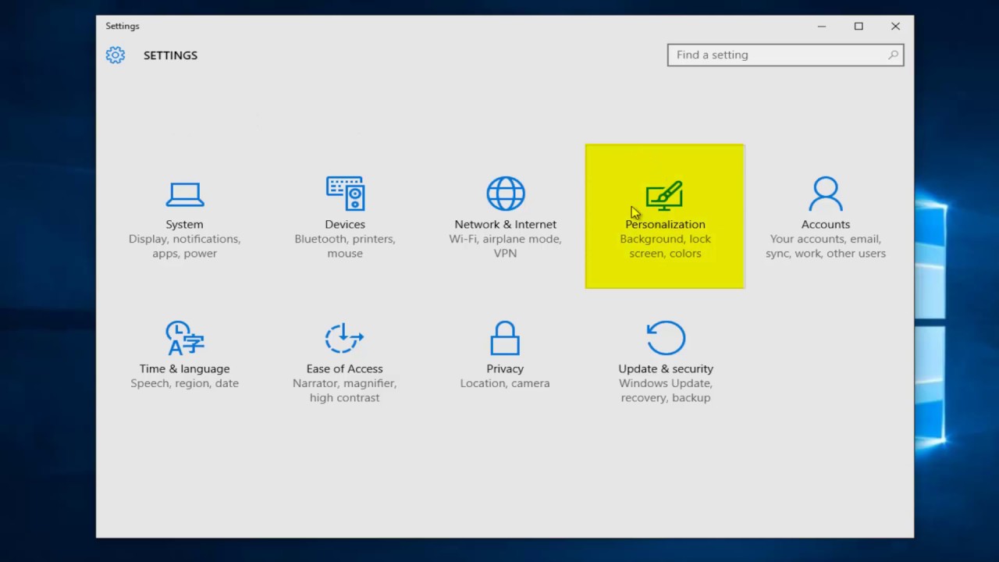Open Time & language via the clock icon
This screenshot has width=999, height=562.
pos(184,337)
